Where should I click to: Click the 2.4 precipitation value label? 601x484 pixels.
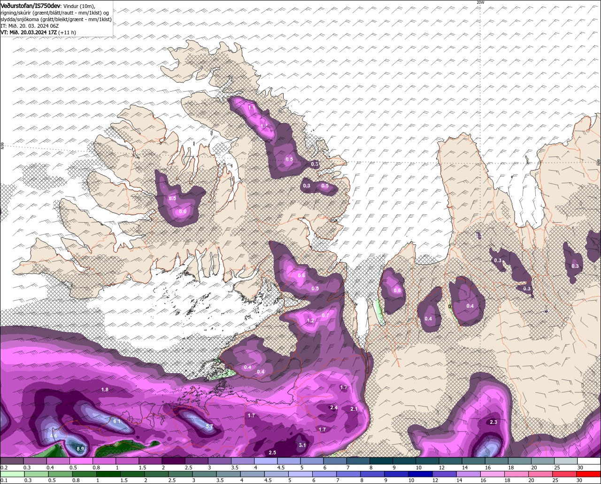click(334, 407)
